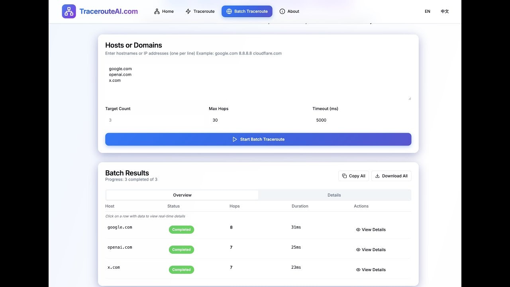Click the About info circle icon
This screenshot has width=510, height=287.
point(282,12)
